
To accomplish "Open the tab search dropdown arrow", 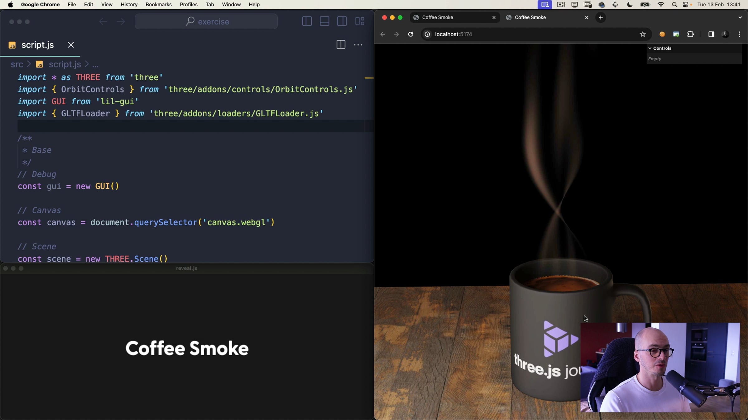I will (x=740, y=17).
